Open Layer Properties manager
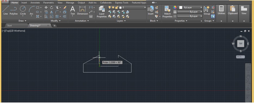The height and width of the screenshot is (103, 254). click(102, 12)
